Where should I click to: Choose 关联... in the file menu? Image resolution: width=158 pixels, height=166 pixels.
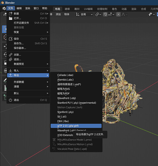(28, 55)
